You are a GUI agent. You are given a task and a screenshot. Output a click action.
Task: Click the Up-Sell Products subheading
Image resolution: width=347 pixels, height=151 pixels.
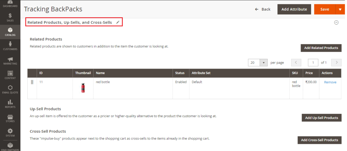tap(45, 109)
